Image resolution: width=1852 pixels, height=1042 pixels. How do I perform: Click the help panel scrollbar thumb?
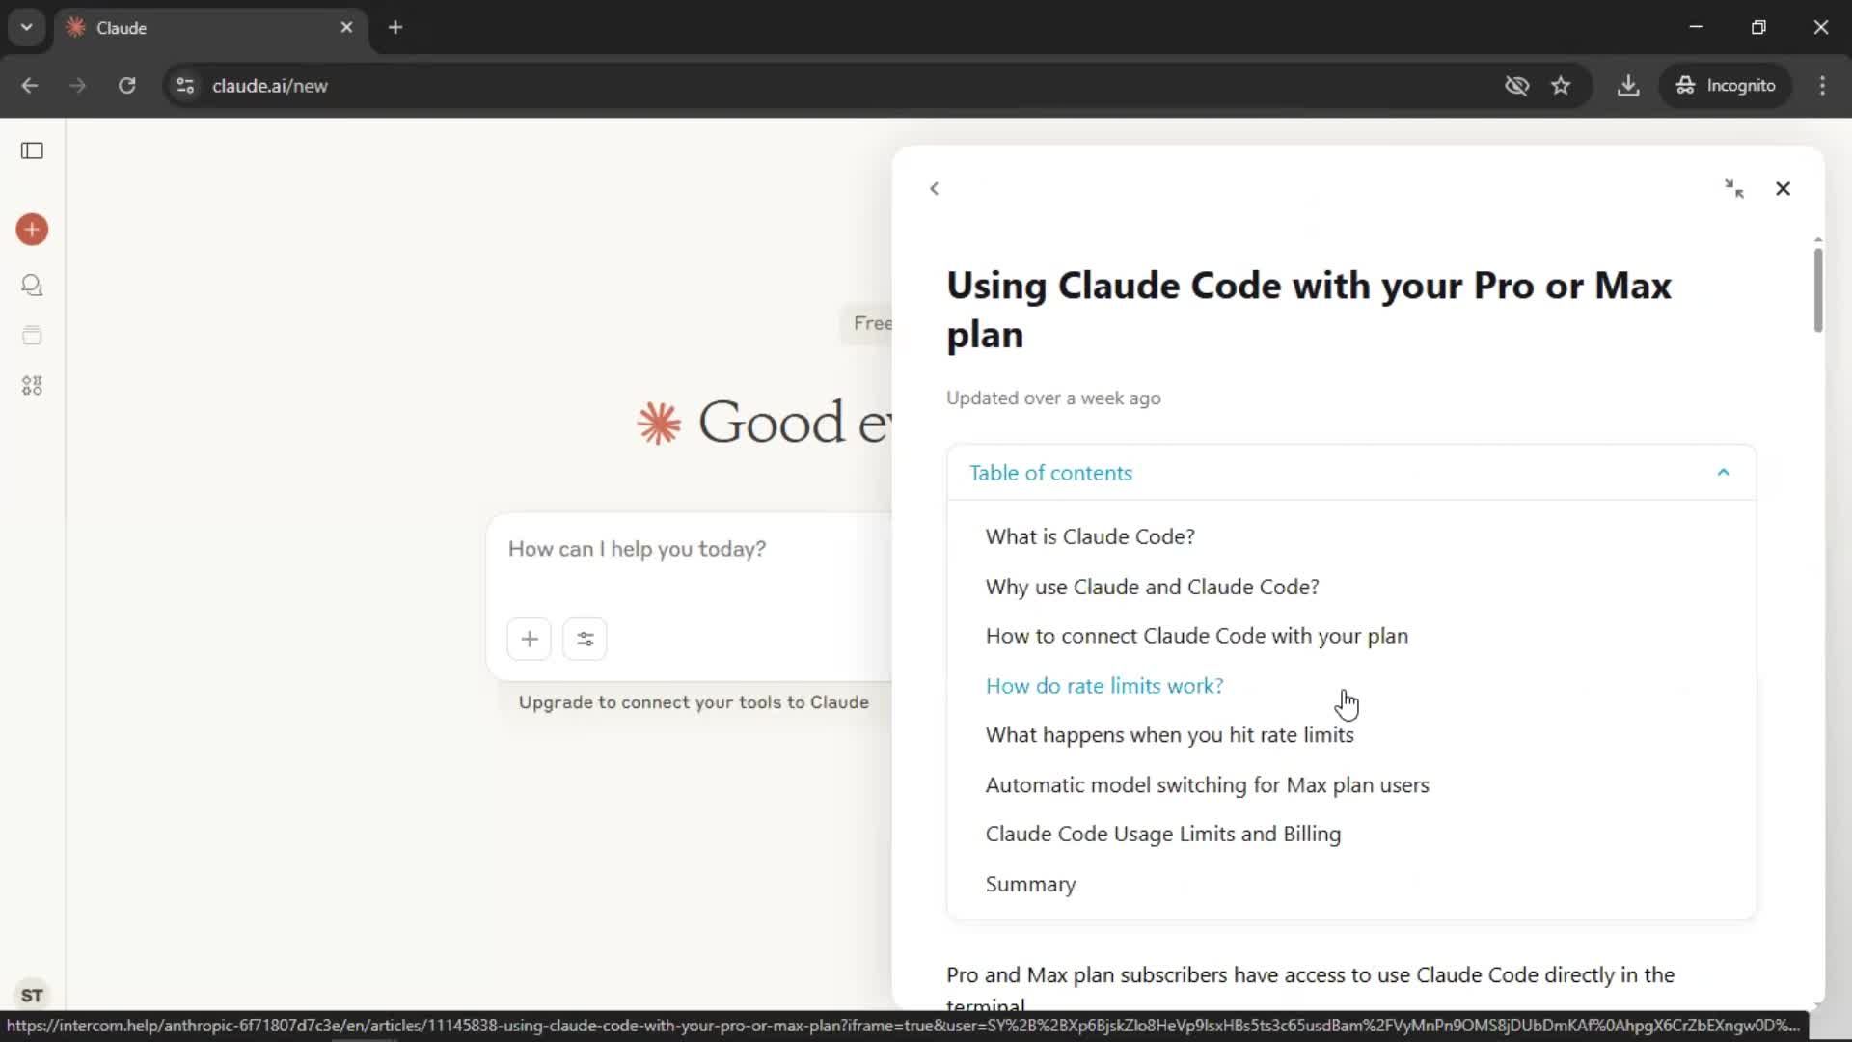(x=1817, y=289)
